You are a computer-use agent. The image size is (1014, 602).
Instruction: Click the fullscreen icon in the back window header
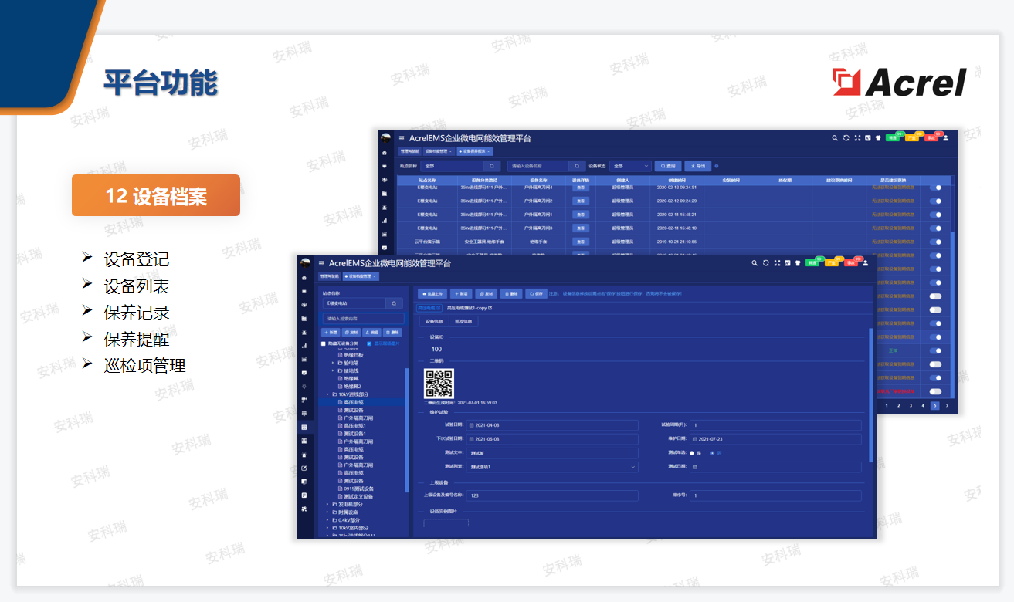pyautogui.click(x=857, y=138)
